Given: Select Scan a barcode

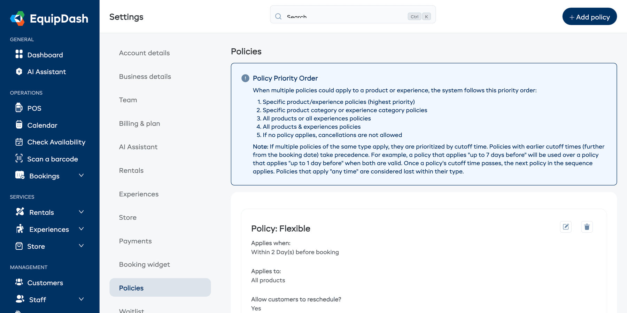Looking at the screenshot, I should pyautogui.click(x=19, y=159).
